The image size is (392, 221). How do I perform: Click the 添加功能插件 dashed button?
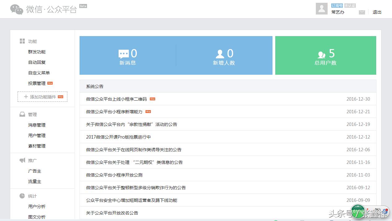pos(42,97)
